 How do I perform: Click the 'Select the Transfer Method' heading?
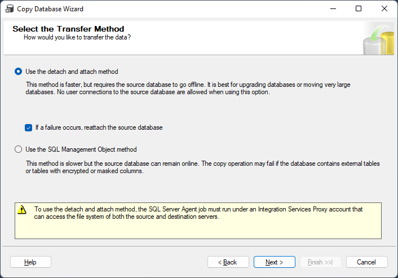pyautogui.click(x=68, y=29)
